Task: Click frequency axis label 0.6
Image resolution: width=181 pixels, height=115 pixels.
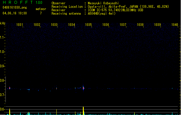Action: click(x=2, y=109)
